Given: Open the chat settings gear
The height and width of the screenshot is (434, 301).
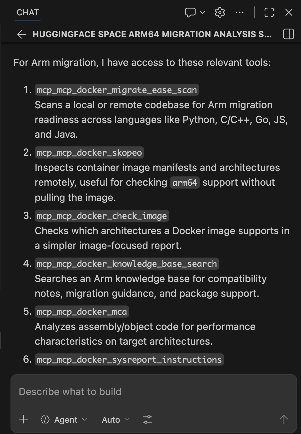Looking at the screenshot, I should (x=220, y=12).
